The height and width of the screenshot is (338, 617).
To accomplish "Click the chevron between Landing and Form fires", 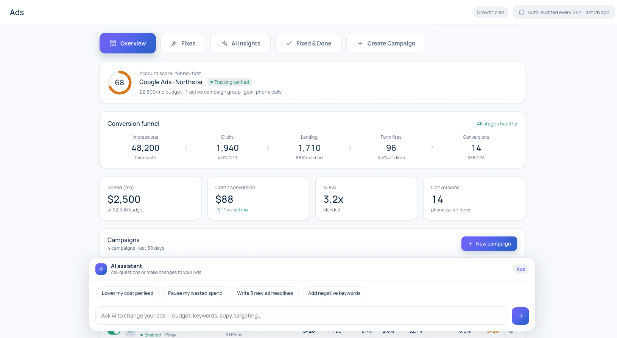I will [x=350, y=147].
